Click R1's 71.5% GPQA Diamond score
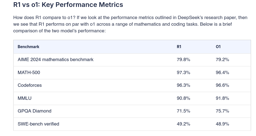This screenshot has width=256, height=136. pos(184,111)
